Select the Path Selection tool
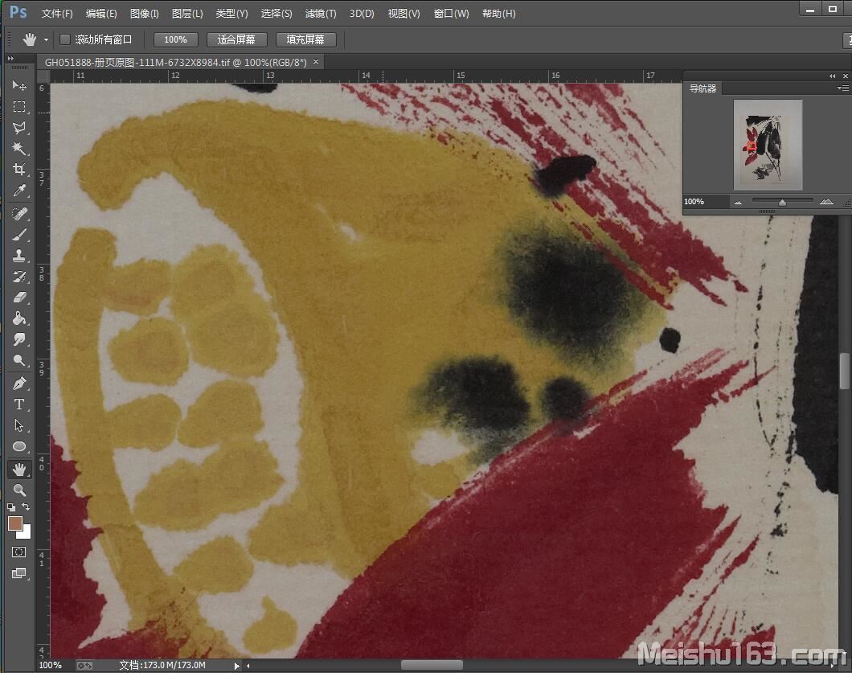Screen dimensions: 852x673 tap(19, 425)
